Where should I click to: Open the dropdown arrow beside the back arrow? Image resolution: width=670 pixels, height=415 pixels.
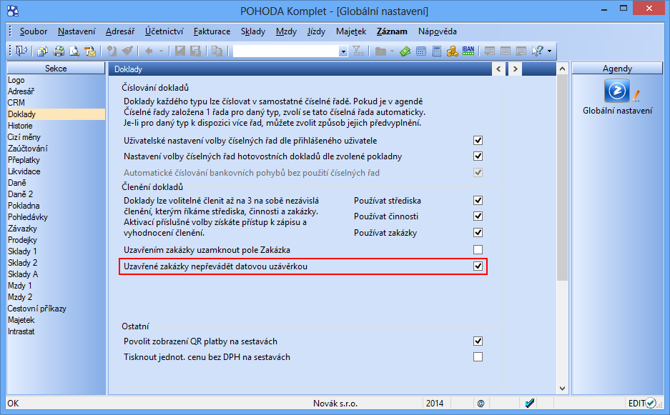pos(161,51)
